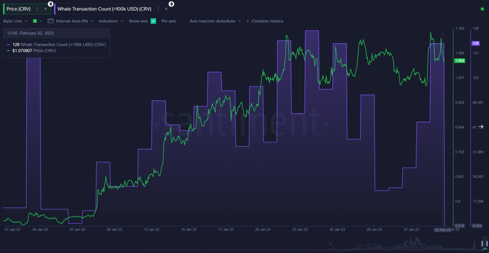Screen dimensions: 489x253
Task: Open Interval: Auto (1h) dropdown
Action: (x=75, y=21)
